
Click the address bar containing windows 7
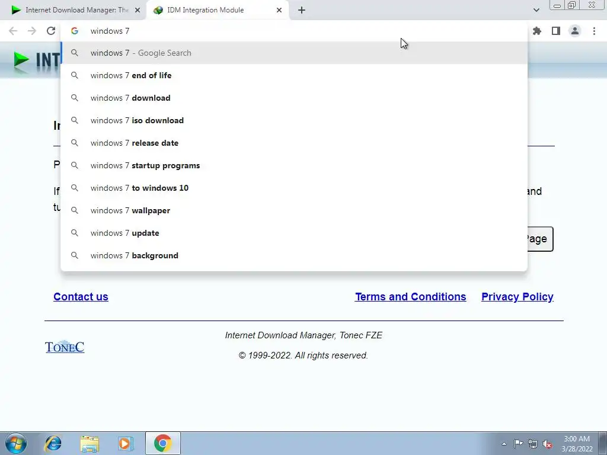click(x=294, y=31)
